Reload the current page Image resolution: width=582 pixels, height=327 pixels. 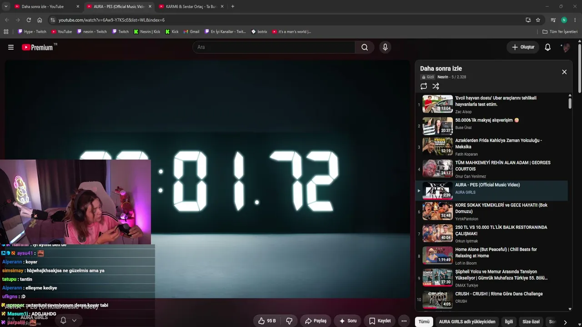(29, 20)
